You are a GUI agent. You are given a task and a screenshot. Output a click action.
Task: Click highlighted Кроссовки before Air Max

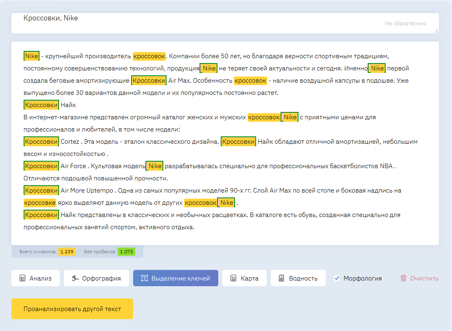(x=149, y=81)
